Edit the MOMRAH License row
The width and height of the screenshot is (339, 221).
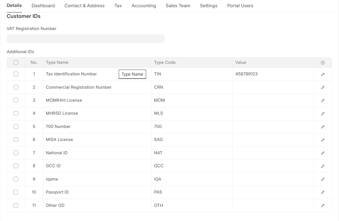pyautogui.click(x=323, y=101)
